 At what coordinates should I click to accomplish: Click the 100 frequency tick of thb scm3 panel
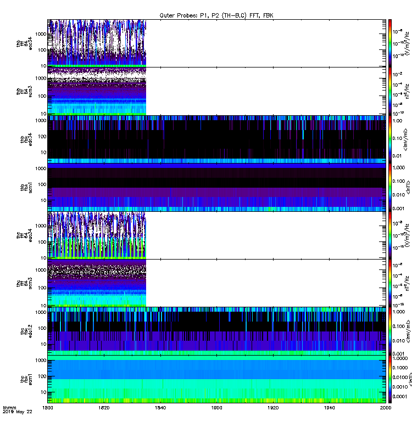click(42, 96)
